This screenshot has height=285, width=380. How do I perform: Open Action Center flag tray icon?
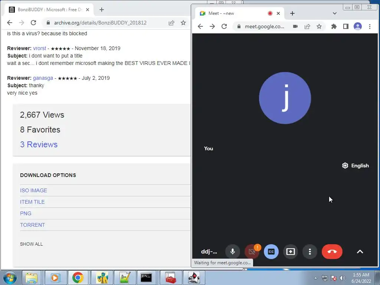(x=334, y=278)
